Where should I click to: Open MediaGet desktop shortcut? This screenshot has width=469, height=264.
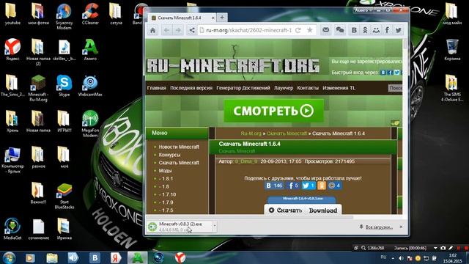pyautogui.click(x=12, y=230)
